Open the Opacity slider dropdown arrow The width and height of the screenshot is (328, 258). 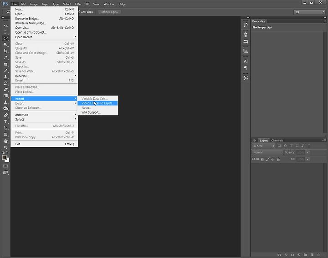(x=307, y=152)
